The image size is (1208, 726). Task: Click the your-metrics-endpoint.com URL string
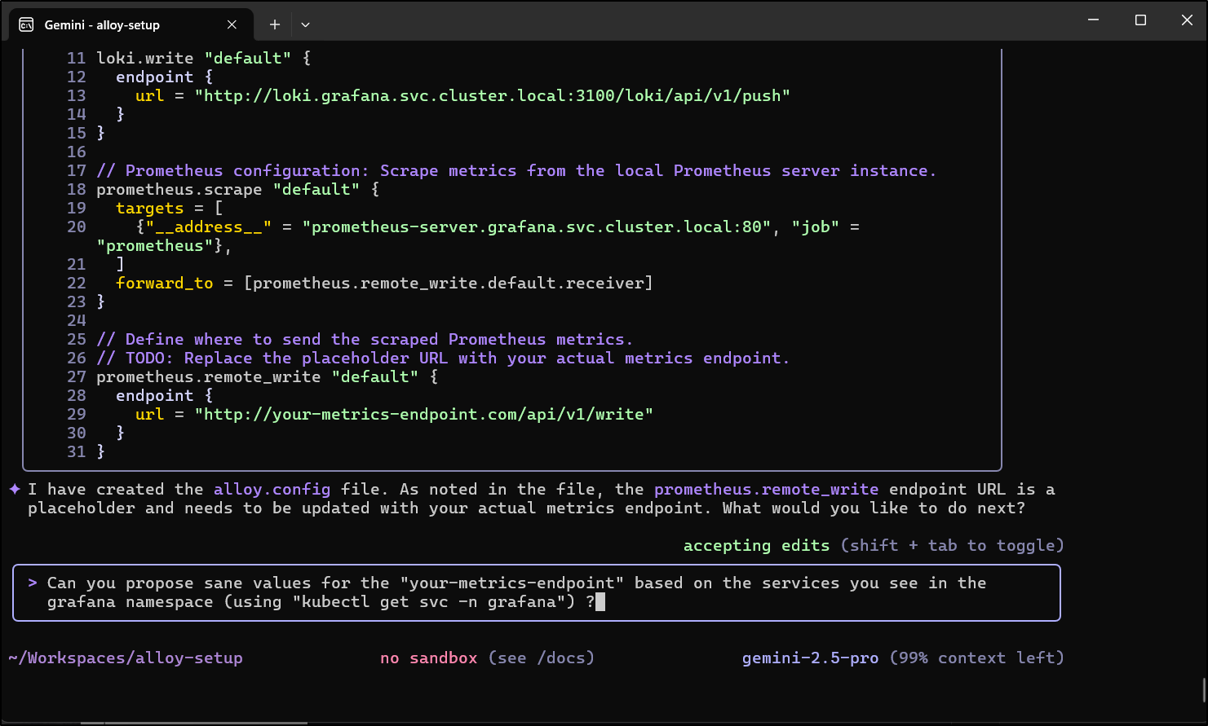click(424, 414)
